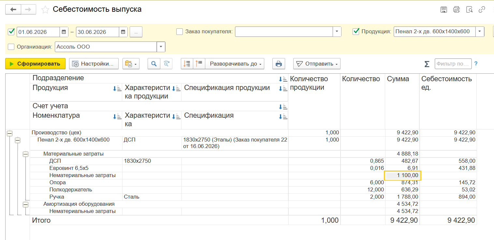Toggle the Продукция filter checkbox
The image size is (494, 240).
[356, 32]
